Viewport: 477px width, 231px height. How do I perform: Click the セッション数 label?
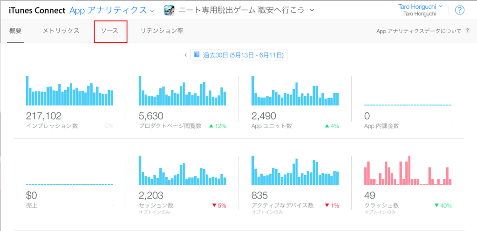[156, 205]
